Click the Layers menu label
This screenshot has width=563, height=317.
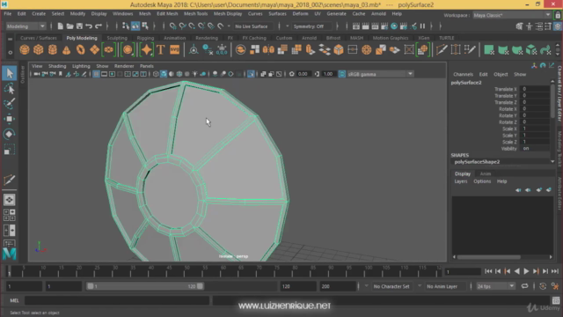pyautogui.click(x=461, y=181)
